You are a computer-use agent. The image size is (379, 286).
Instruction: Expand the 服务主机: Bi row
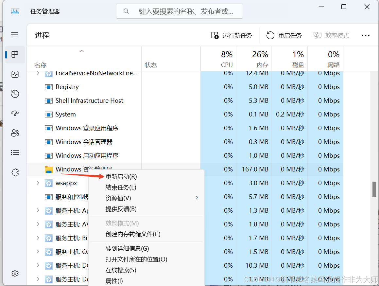pos(38,238)
